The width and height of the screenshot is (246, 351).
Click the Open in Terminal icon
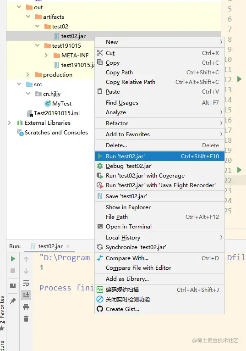pyautogui.click(x=100, y=226)
